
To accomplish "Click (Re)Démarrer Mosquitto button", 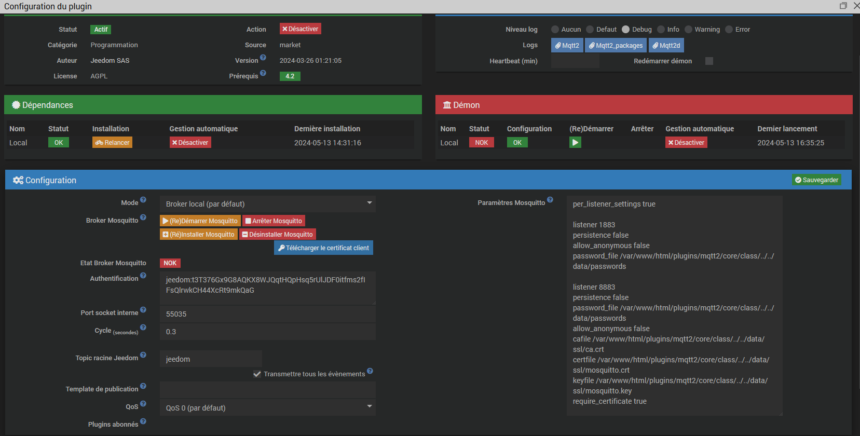I will click(200, 221).
